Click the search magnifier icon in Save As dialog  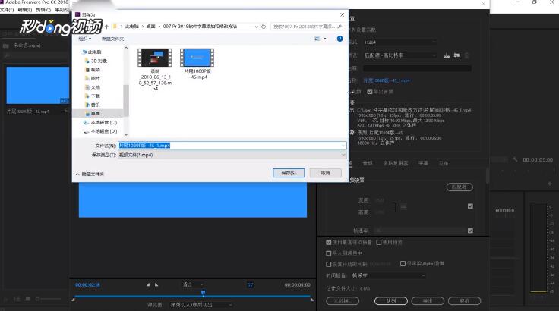[340, 27]
